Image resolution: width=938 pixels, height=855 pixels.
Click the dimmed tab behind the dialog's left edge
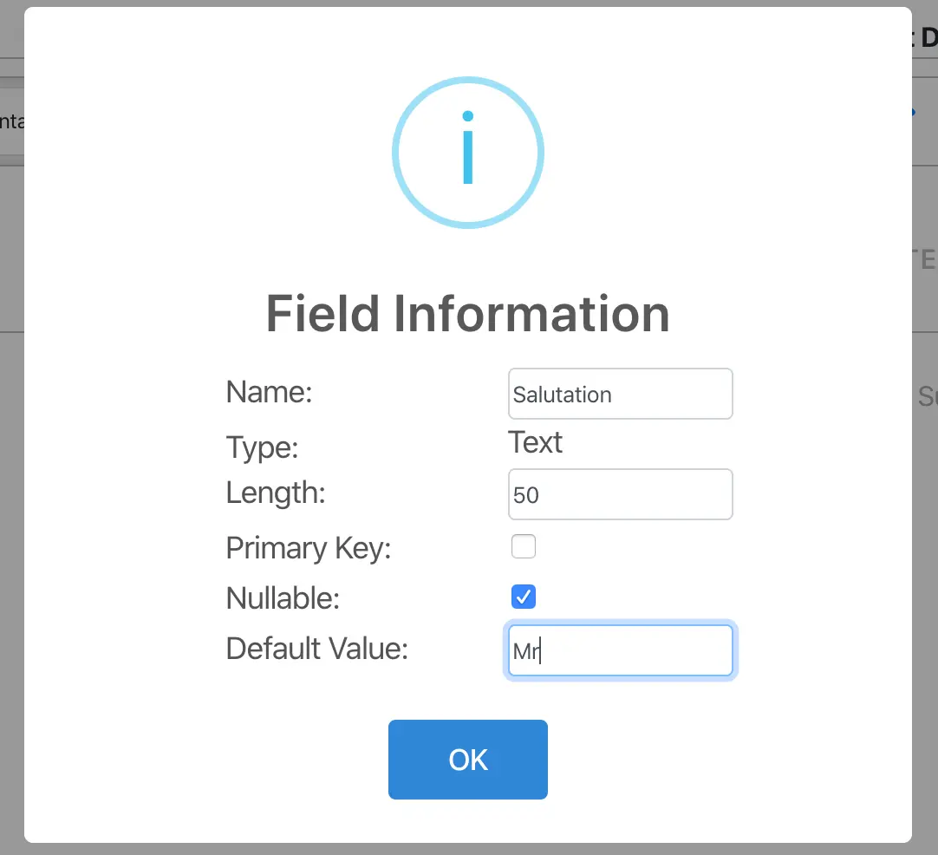(11, 121)
